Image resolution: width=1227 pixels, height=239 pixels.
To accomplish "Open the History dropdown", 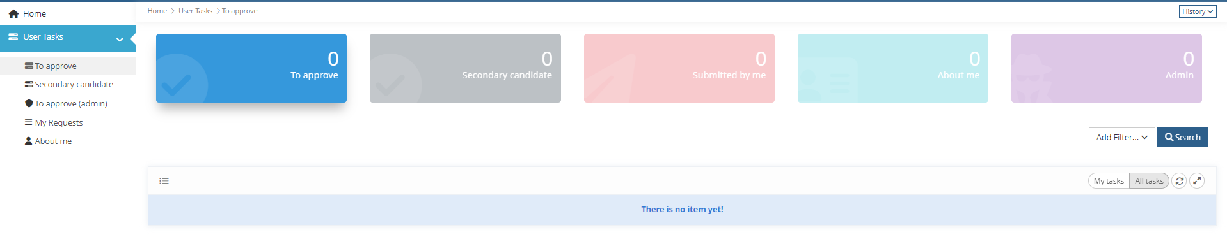I will point(1198,11).
